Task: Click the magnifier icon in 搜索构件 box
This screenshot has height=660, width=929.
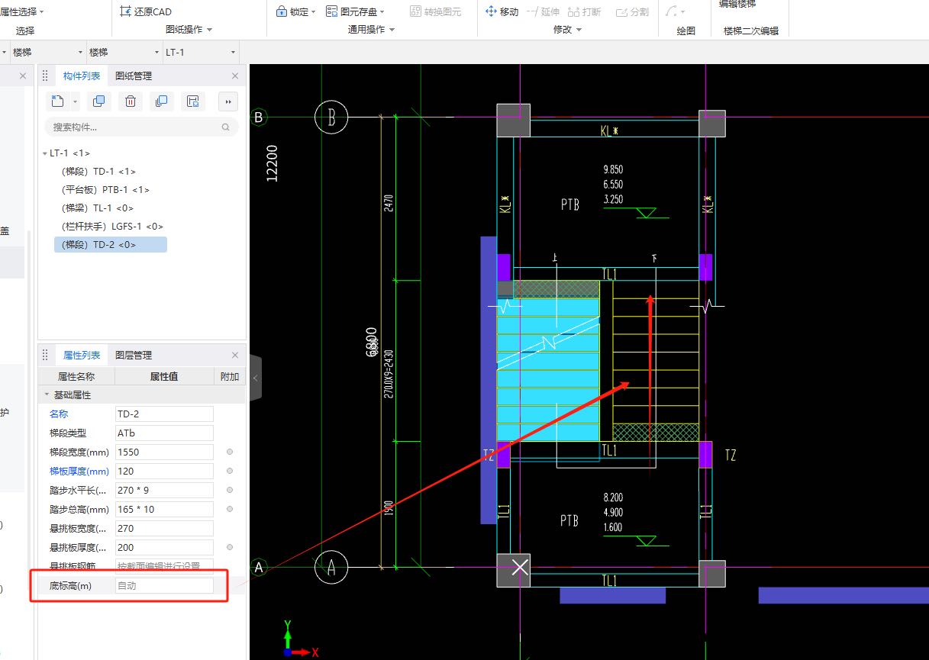Action: pyautogui.click(x=225, y=127)
